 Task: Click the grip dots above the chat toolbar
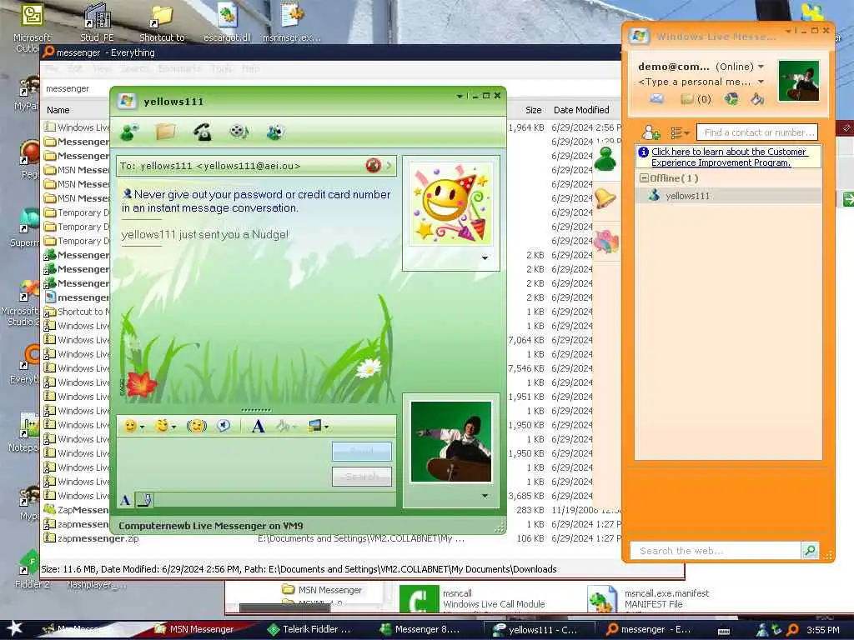coord(256,410)
